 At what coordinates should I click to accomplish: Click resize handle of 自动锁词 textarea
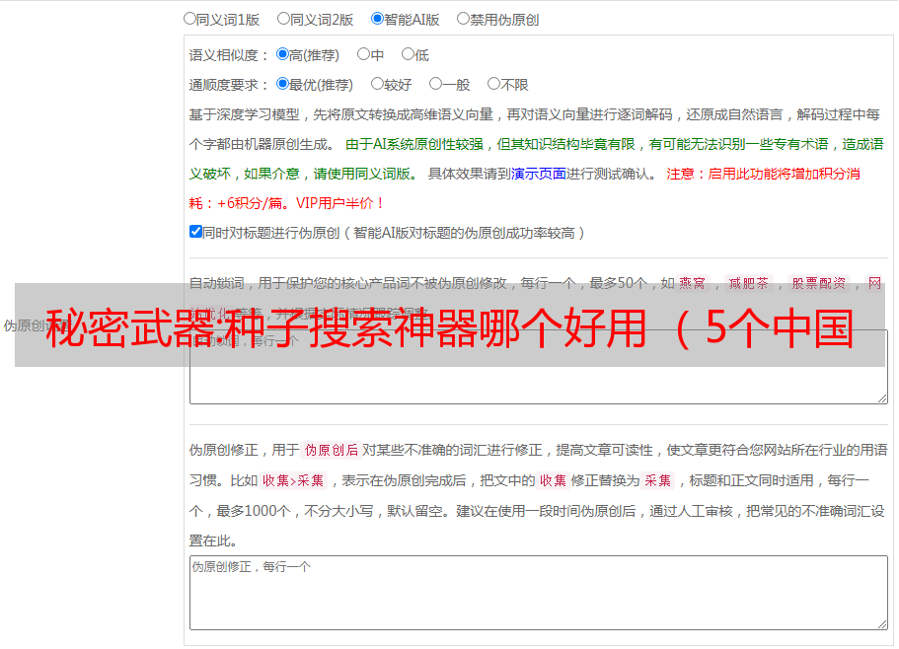click(x=882, y=398)
